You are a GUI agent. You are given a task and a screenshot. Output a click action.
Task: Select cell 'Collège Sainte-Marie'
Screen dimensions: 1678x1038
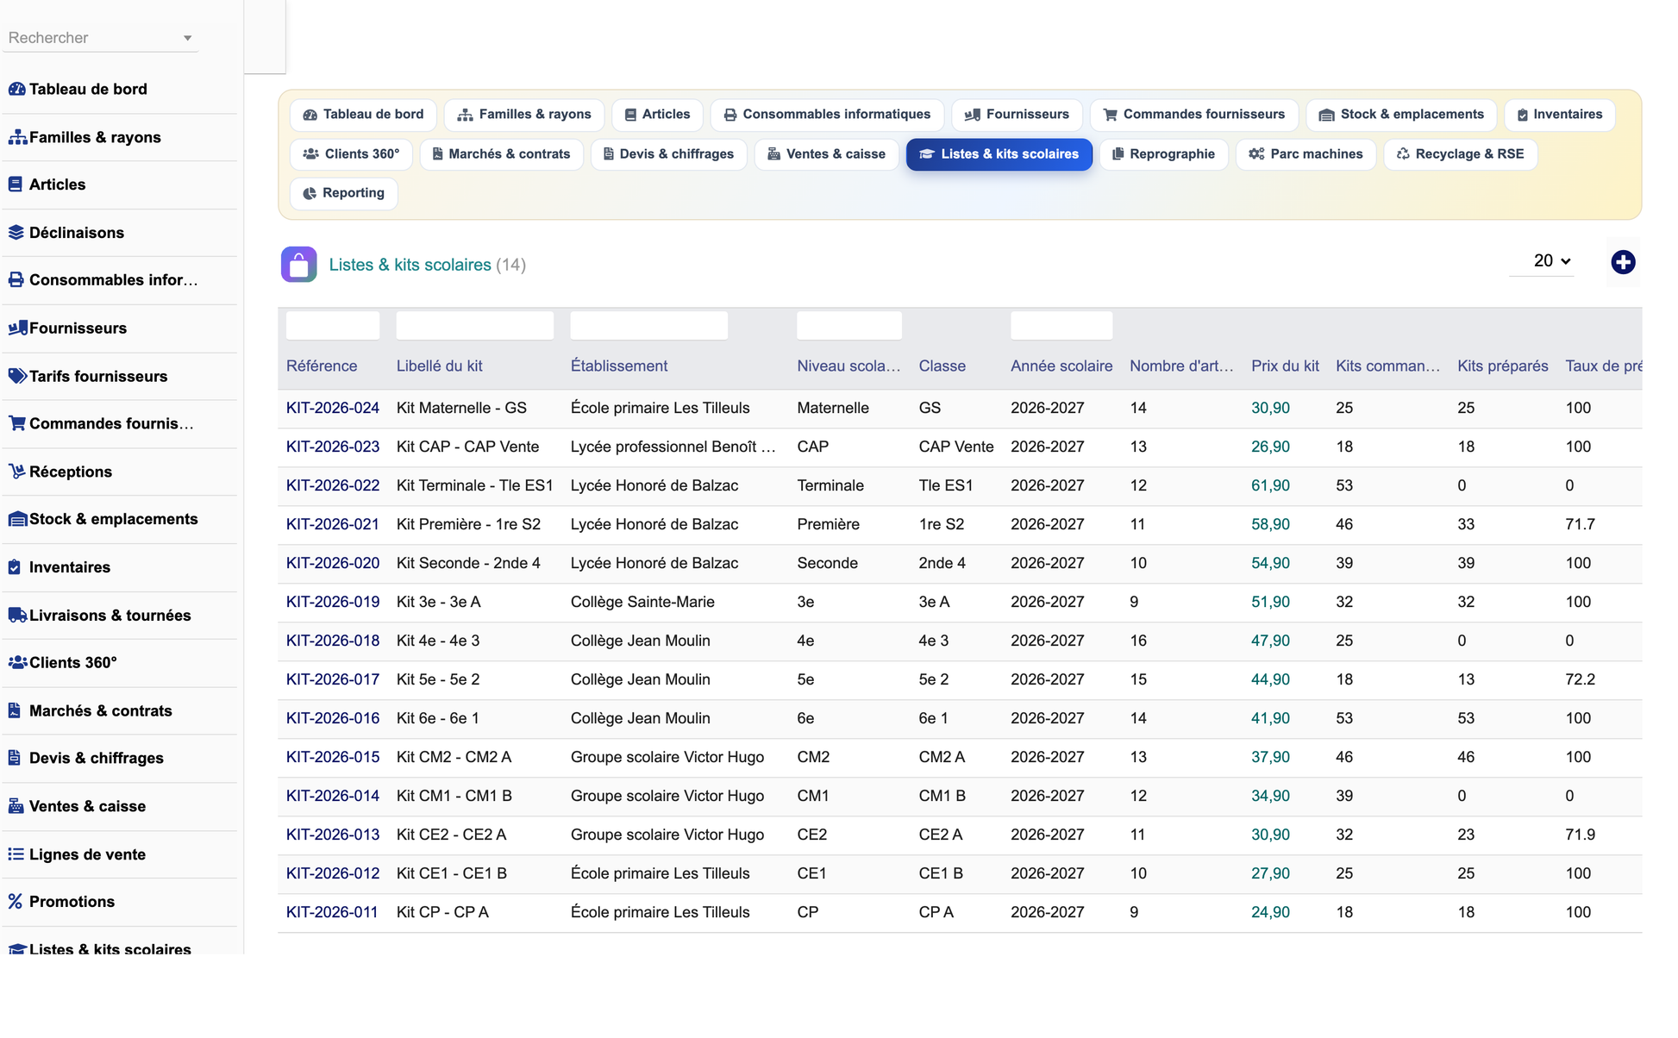(642, 602)
